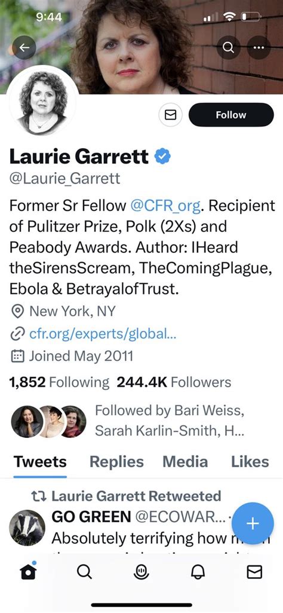Open the cfr.org/experts/global link
Viewport: 283px width, 613px height.
pyautogui.click(x=103, y=334)
